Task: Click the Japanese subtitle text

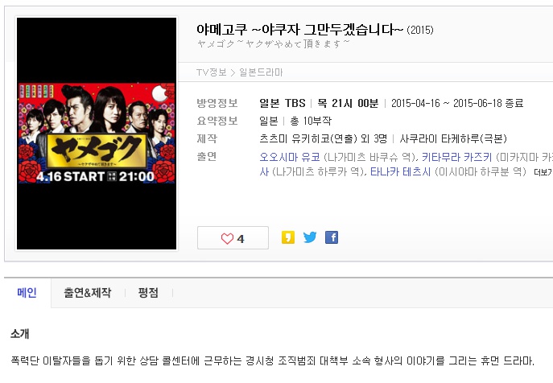Action: pos(274,44)
